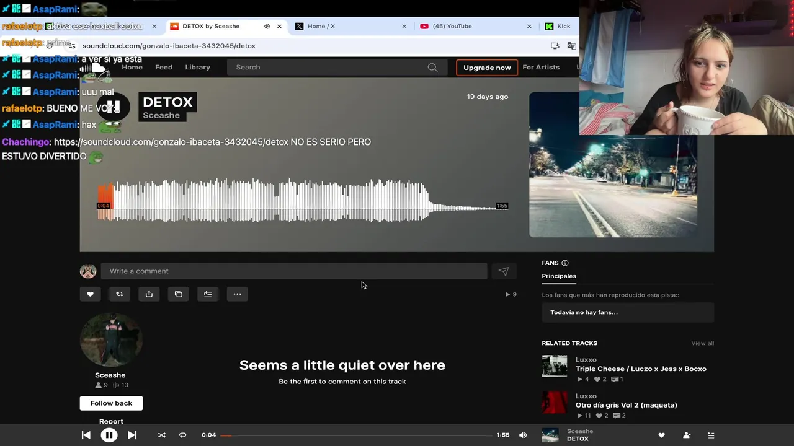Click translate page icon in address bar
Image resolution: width=794 pixels, height=446 pixels.
(572, 46)
